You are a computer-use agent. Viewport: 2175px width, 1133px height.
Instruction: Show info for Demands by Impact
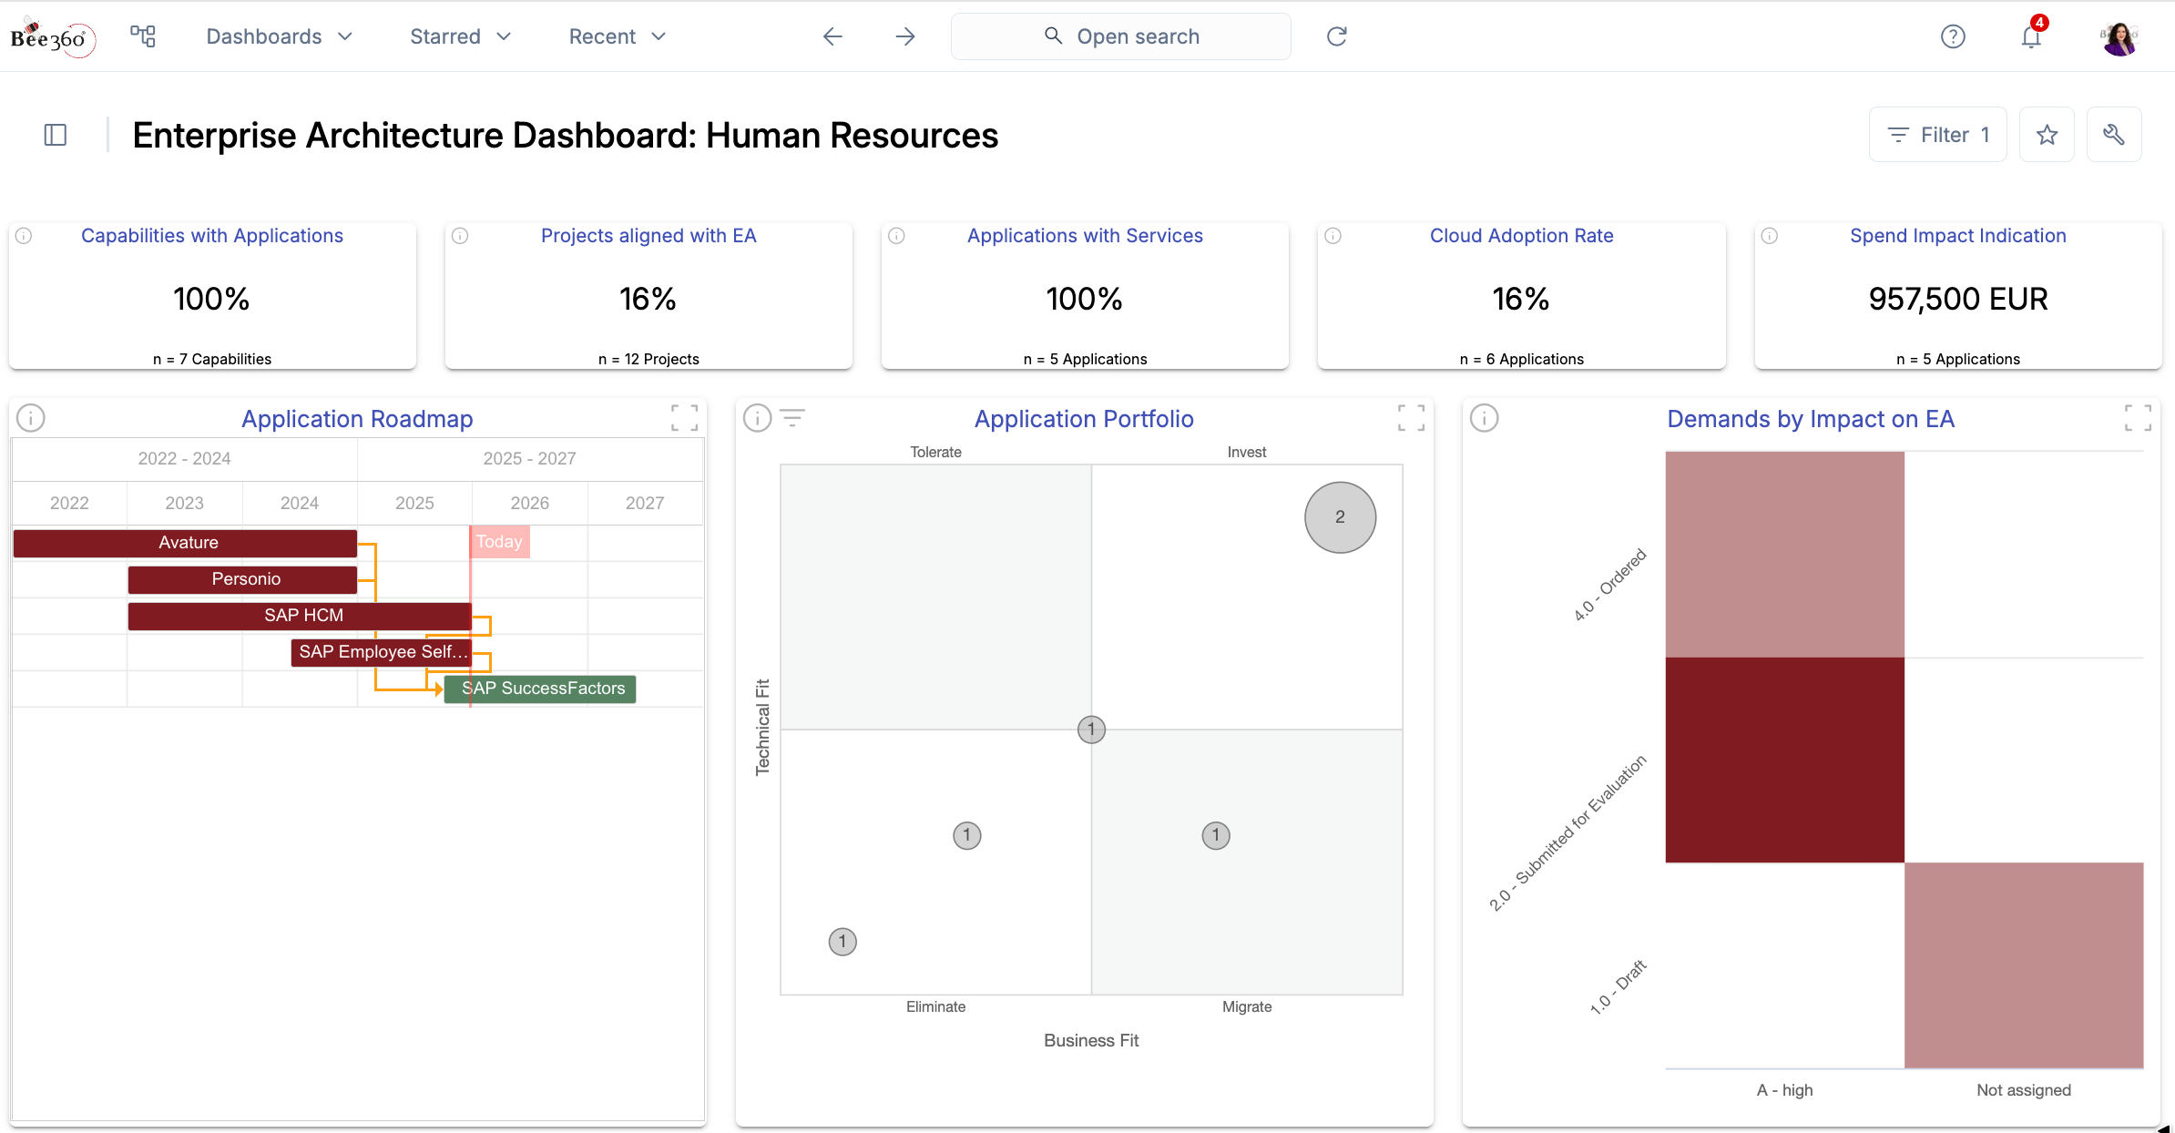1484,418
